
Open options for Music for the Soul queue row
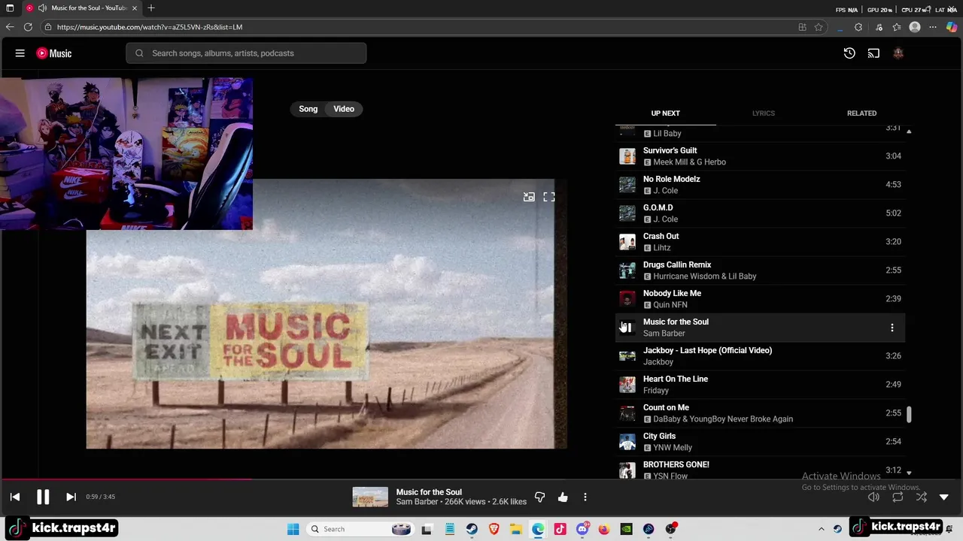click(892, 328)
